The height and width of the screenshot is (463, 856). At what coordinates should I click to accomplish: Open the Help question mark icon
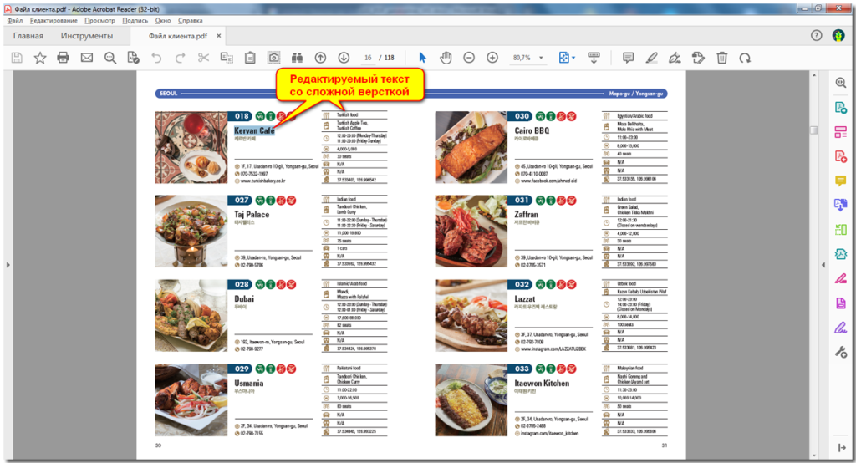pos(817,36)
